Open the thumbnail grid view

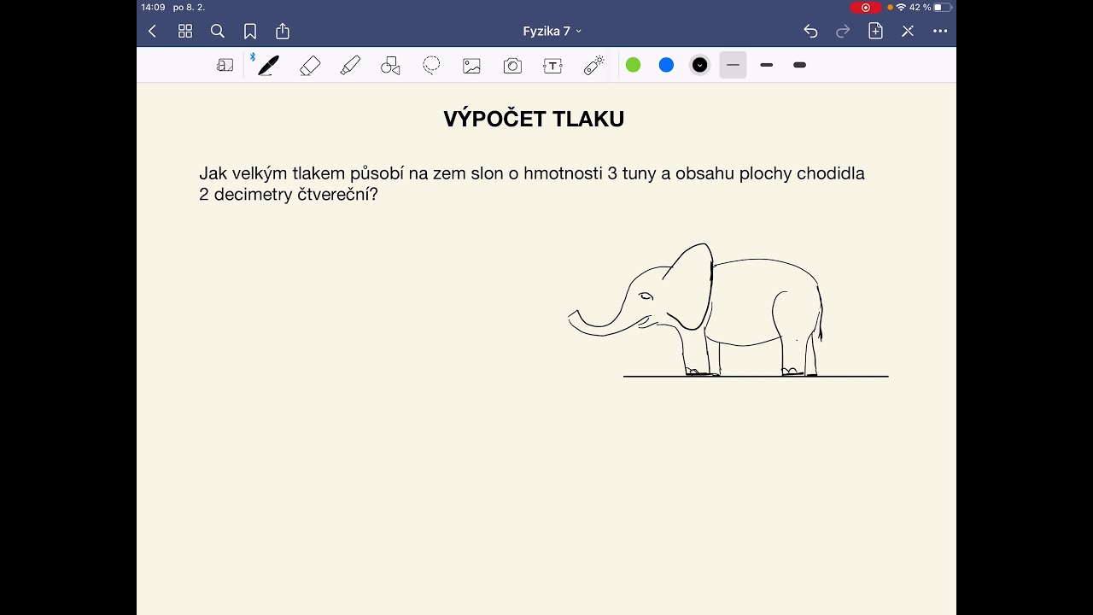click(185, 32)
